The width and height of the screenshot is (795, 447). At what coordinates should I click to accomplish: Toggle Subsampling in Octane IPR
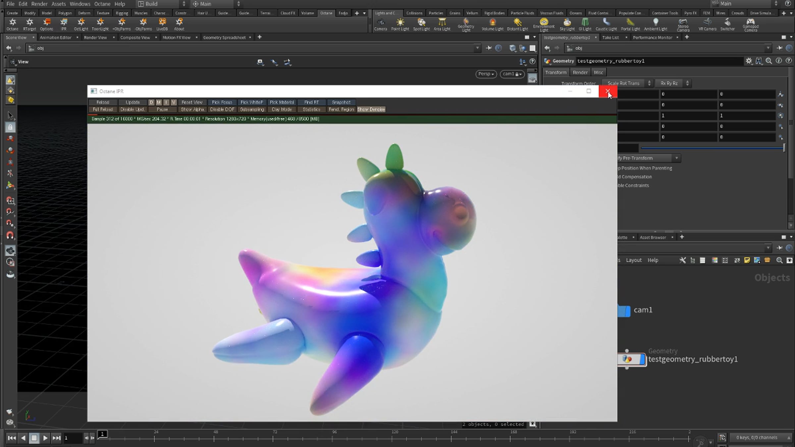pyautogui.click(x=252, y=109)
